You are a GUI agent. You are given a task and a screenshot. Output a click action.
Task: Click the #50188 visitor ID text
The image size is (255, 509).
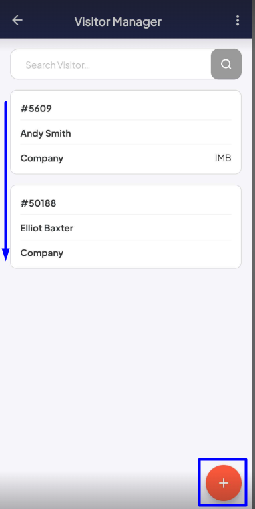(38, 203)
